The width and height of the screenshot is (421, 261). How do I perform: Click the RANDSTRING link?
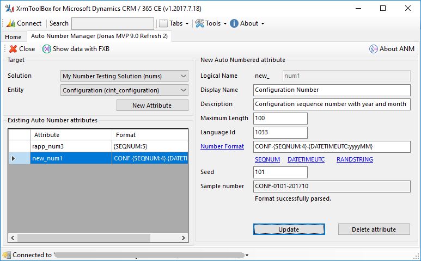355,159
